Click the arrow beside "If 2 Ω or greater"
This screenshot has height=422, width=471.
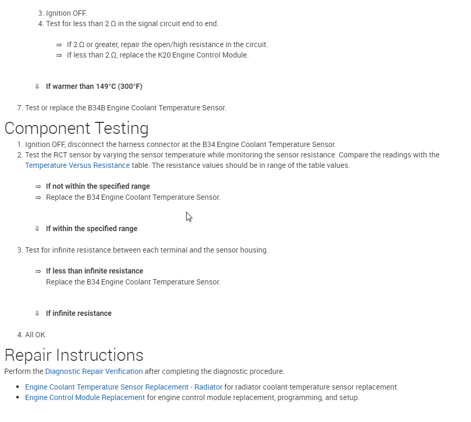click(x=59, y=45)
